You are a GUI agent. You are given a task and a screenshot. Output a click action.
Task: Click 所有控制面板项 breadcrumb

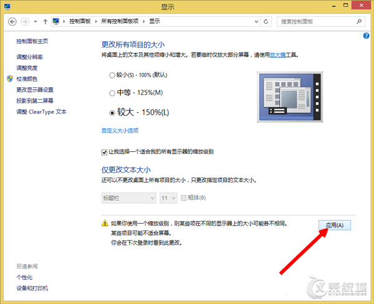(120, 21)
